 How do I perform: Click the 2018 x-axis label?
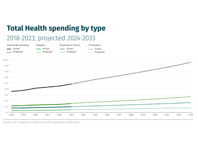click(12, 115)
